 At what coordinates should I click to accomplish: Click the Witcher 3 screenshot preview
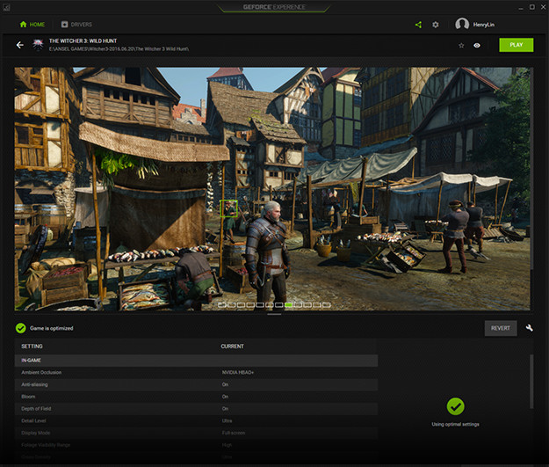point(272,189)
